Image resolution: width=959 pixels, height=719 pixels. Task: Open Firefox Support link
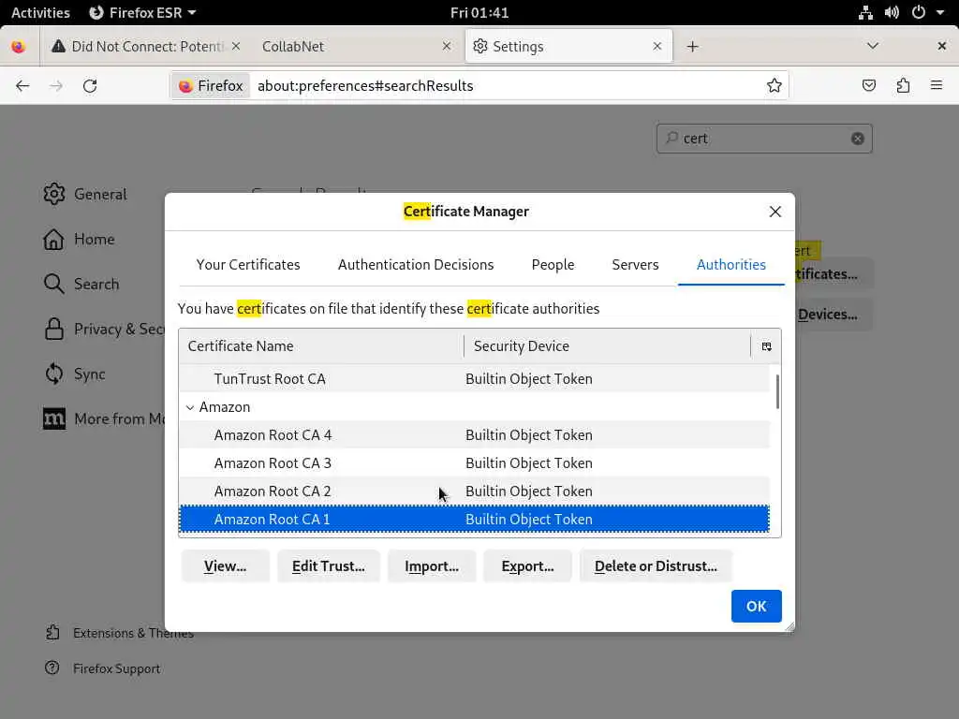tap(103, 668)
